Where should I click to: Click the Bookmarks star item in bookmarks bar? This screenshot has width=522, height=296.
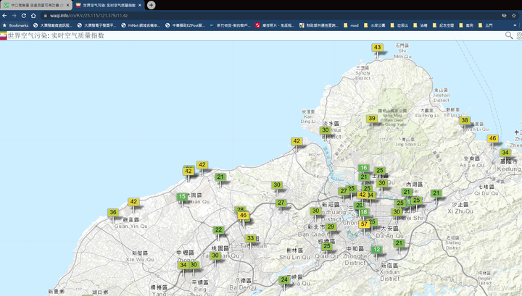click(15, 25)
